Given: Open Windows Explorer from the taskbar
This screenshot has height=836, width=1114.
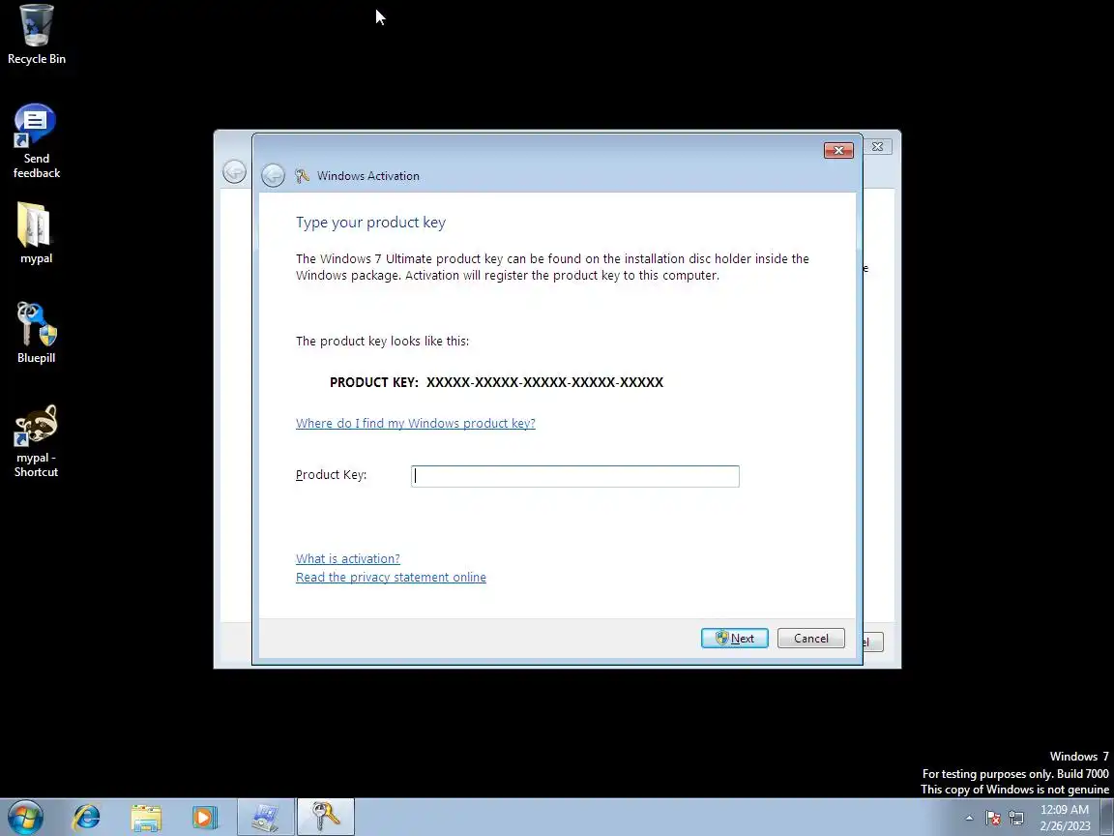Looking at the screenshot, I should [146, 818].
